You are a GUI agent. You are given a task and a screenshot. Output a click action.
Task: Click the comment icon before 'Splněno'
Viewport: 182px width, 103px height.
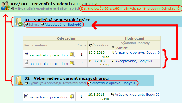tap(26, 25)
